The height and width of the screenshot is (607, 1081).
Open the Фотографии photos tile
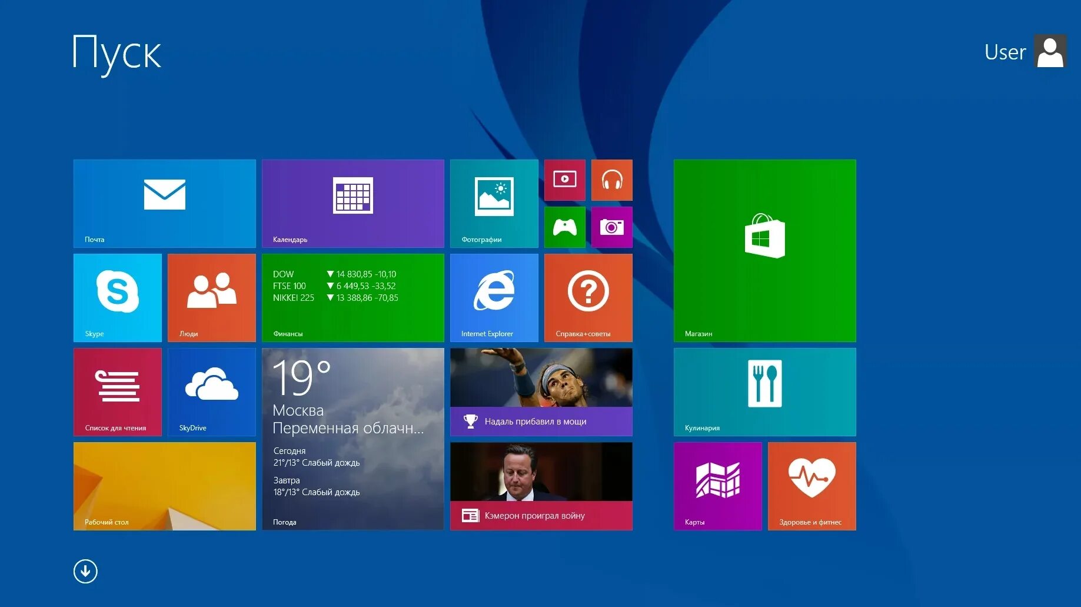point(494,203)
